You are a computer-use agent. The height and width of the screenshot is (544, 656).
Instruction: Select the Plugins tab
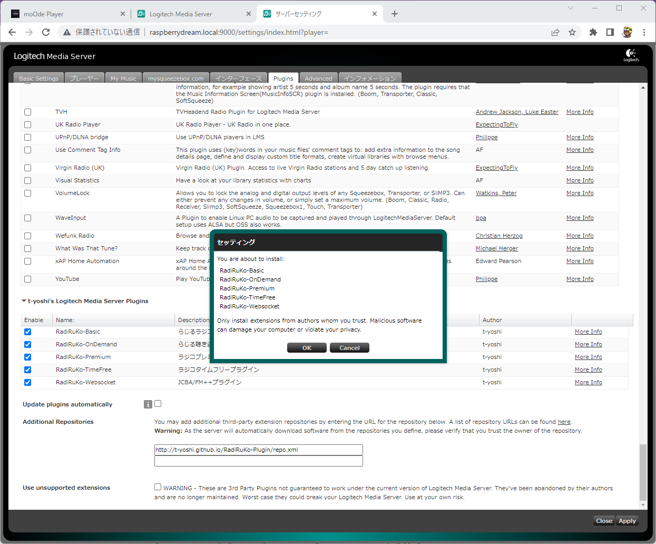(x=283, y=78)
